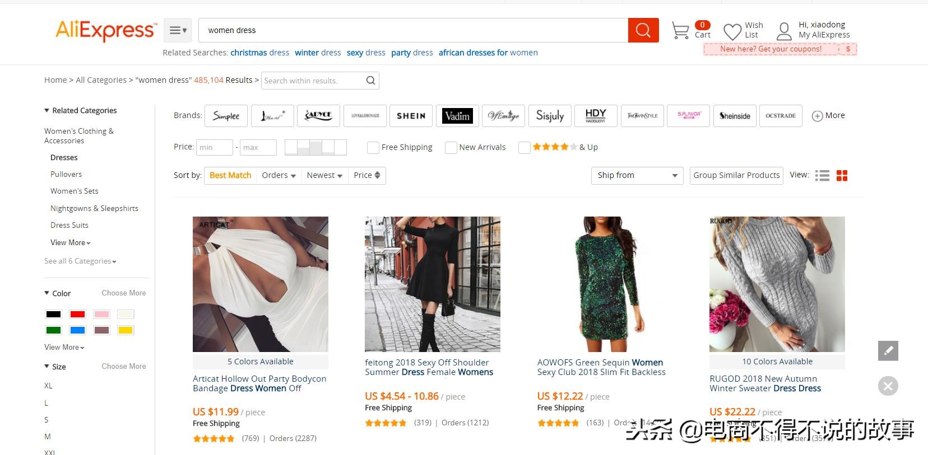Filter by LOVE&LEMONADE brand logo
The height and width of the screenshot is (455, 928).
pos(365,116)
